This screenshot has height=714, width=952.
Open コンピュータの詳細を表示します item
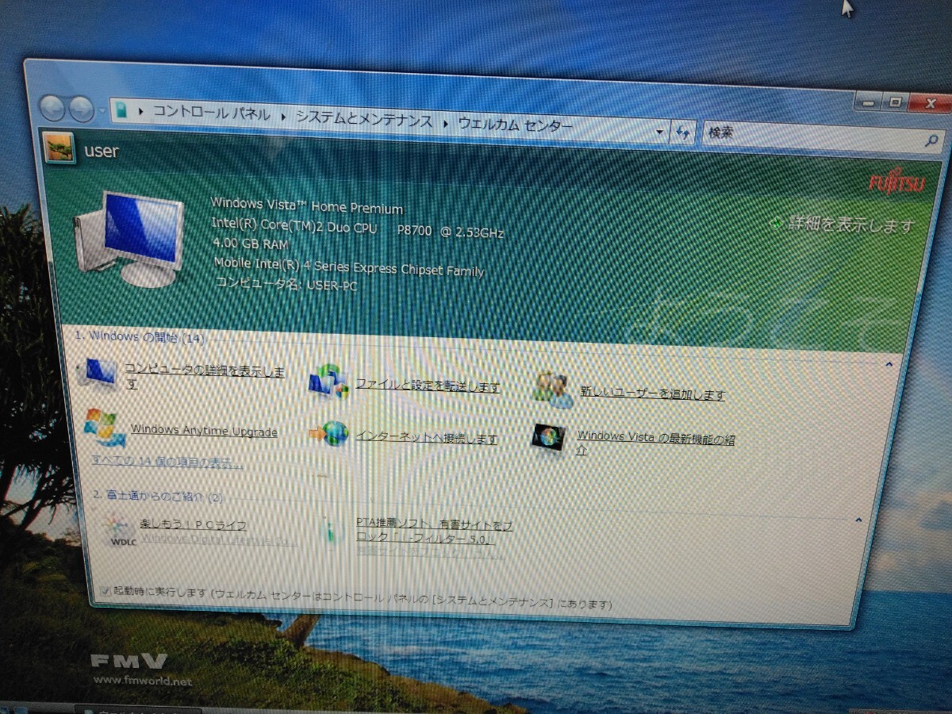point(204,376)
